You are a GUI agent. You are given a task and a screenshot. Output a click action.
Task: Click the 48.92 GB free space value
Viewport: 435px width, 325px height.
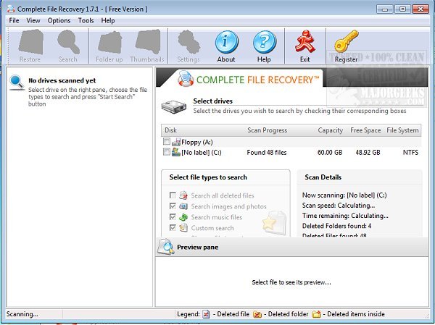click(x=368, y=153)
